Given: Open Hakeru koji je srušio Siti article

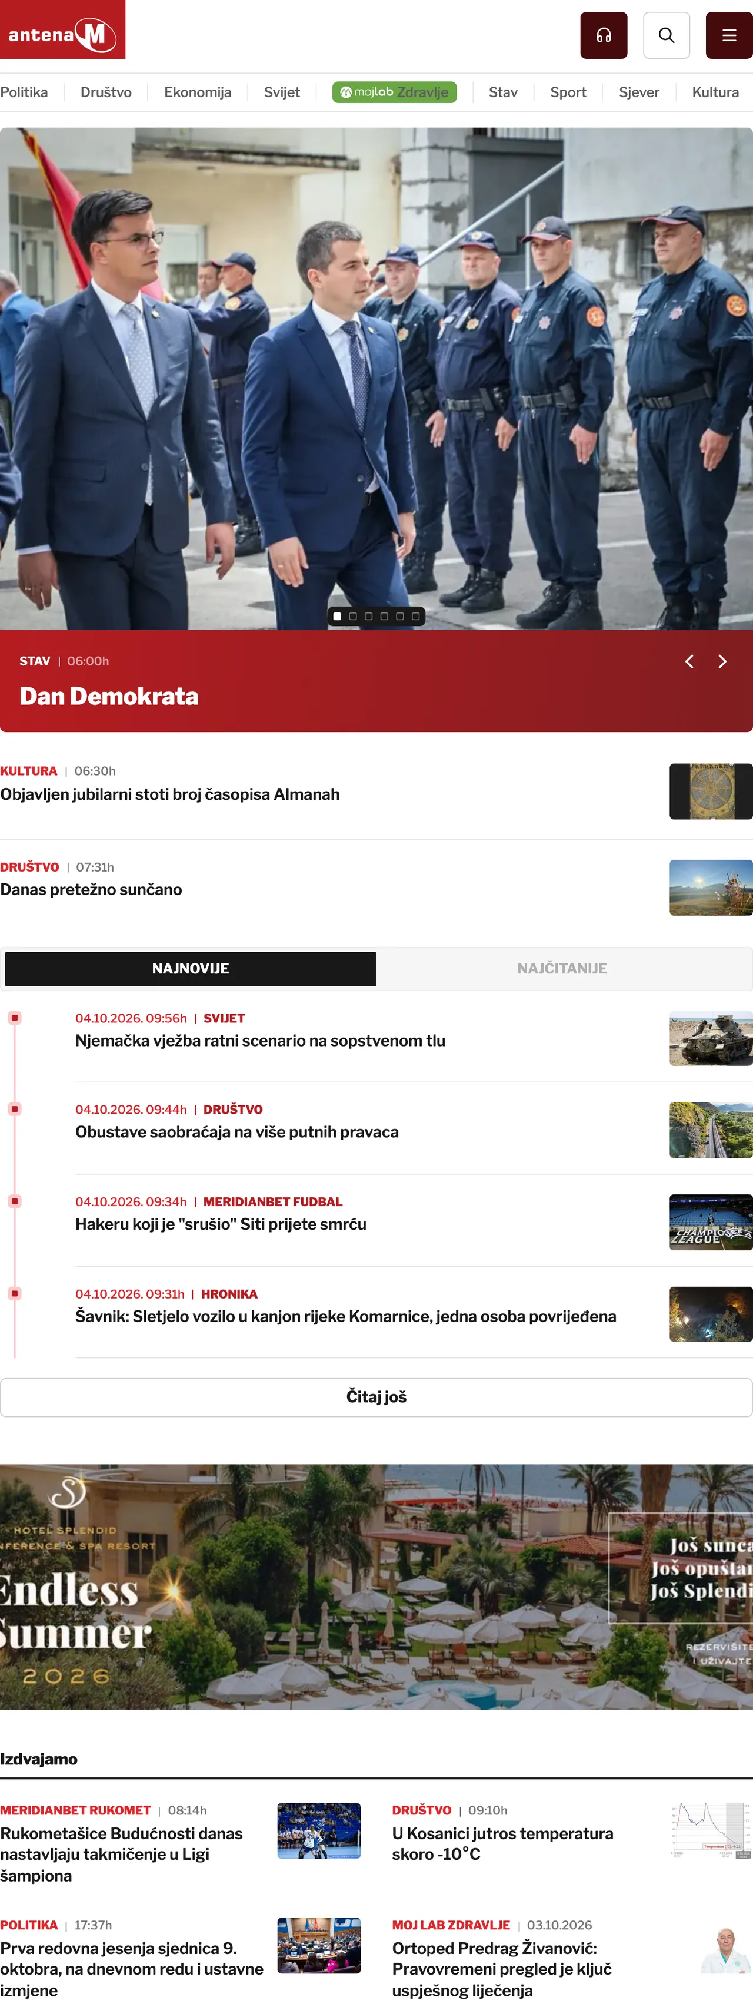Looking at the screenshot, I should coord(221,1224).
